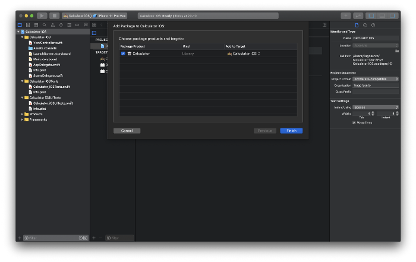Viewport: 416px width, 262px height.
Task: Toggle the Debug area visibility
Action: (x=382, y=16)
